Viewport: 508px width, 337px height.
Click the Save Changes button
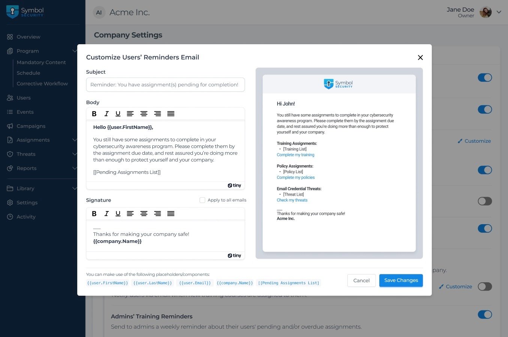[401, 280]
